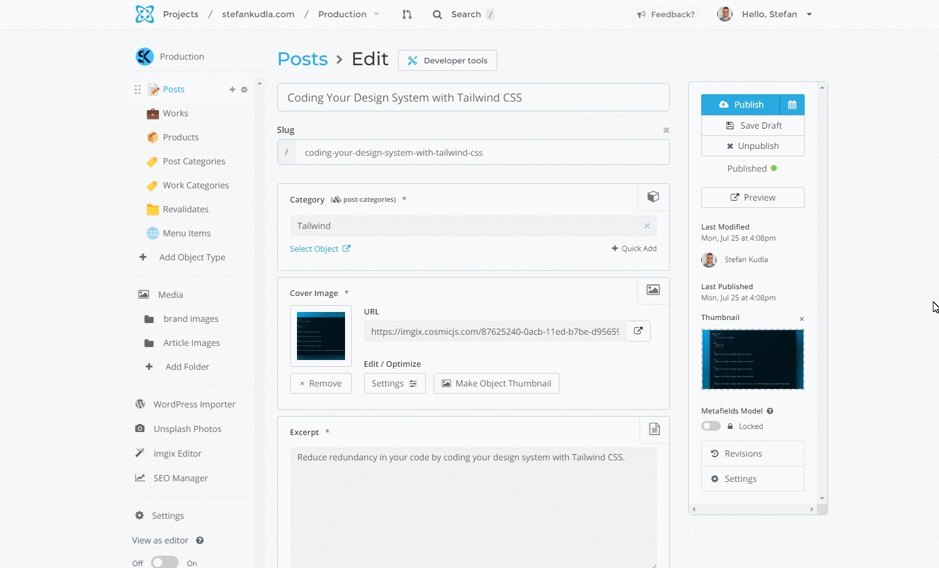The width and height of the screenshot is (939, 568).
Task: Open Revisions in right panel
Action: (x=753, y=454)
